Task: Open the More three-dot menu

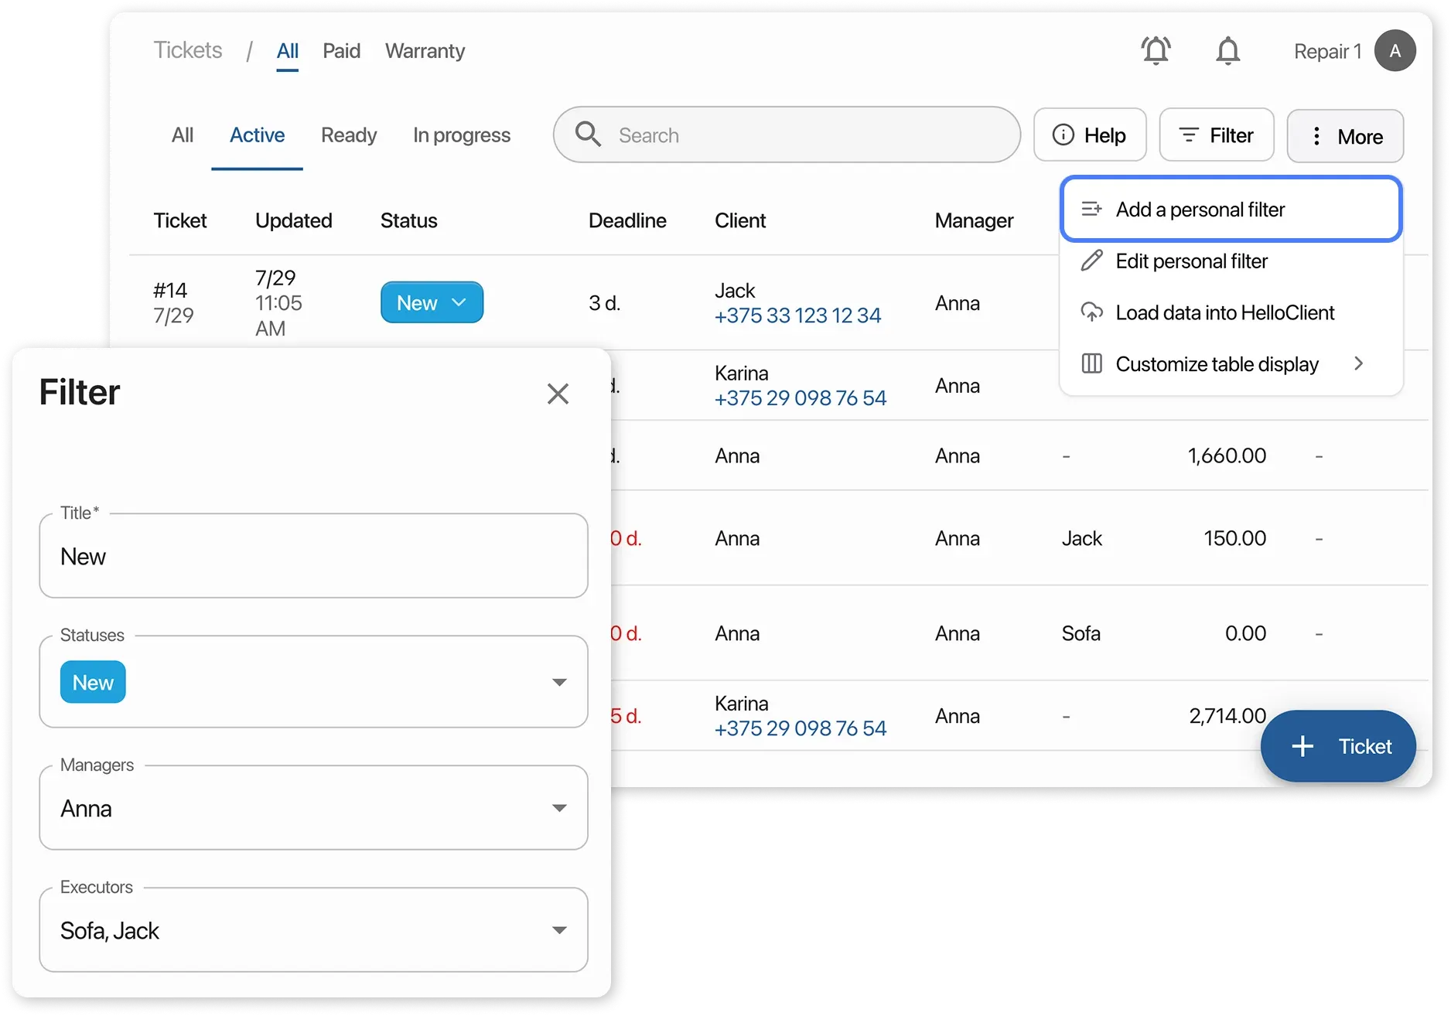Action: 1345,135
